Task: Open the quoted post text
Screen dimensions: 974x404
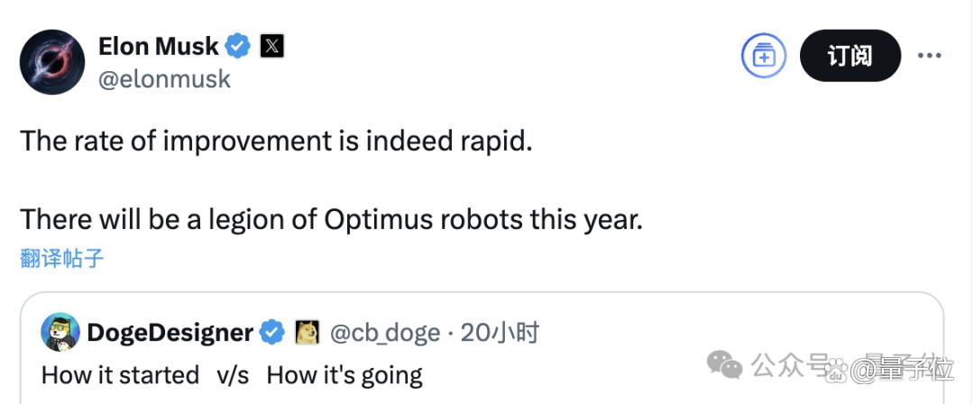Action: click(232, 375)
